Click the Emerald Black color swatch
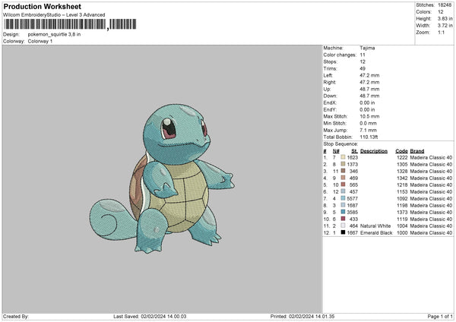 [344, 232]
